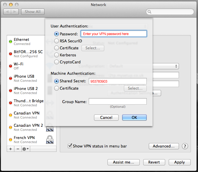Select the RSA SecurID radio button

[57, 41]
